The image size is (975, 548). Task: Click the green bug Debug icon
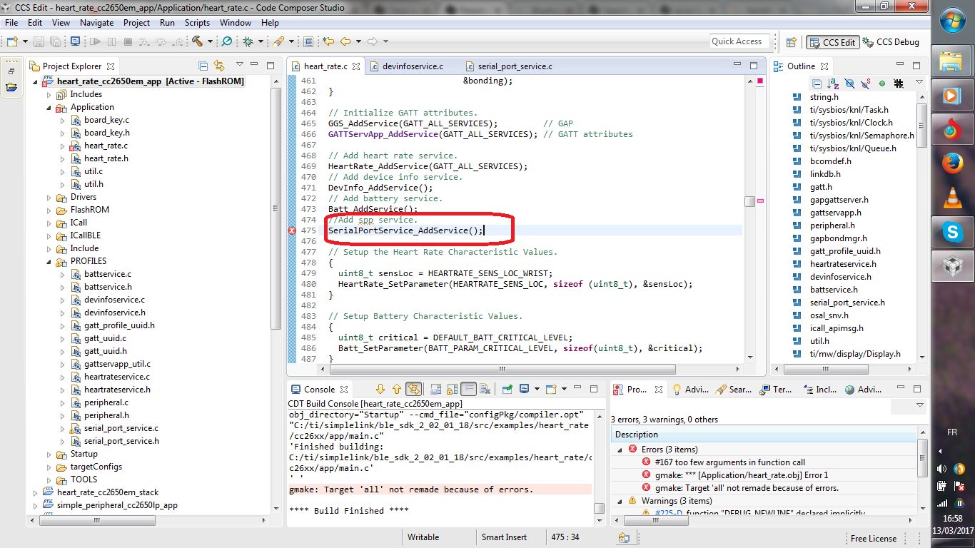(x=248, y=41)
